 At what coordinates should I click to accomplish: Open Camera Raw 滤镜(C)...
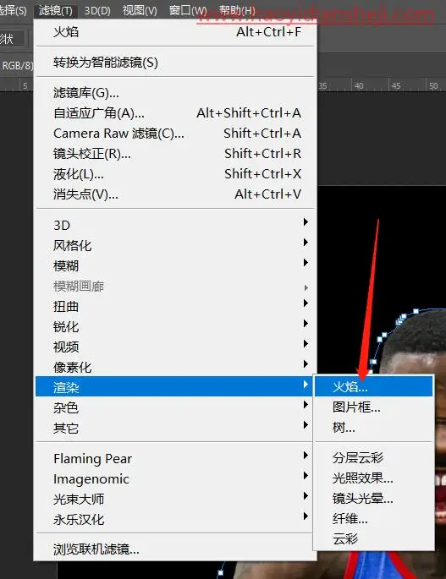(x=176, y=134)
